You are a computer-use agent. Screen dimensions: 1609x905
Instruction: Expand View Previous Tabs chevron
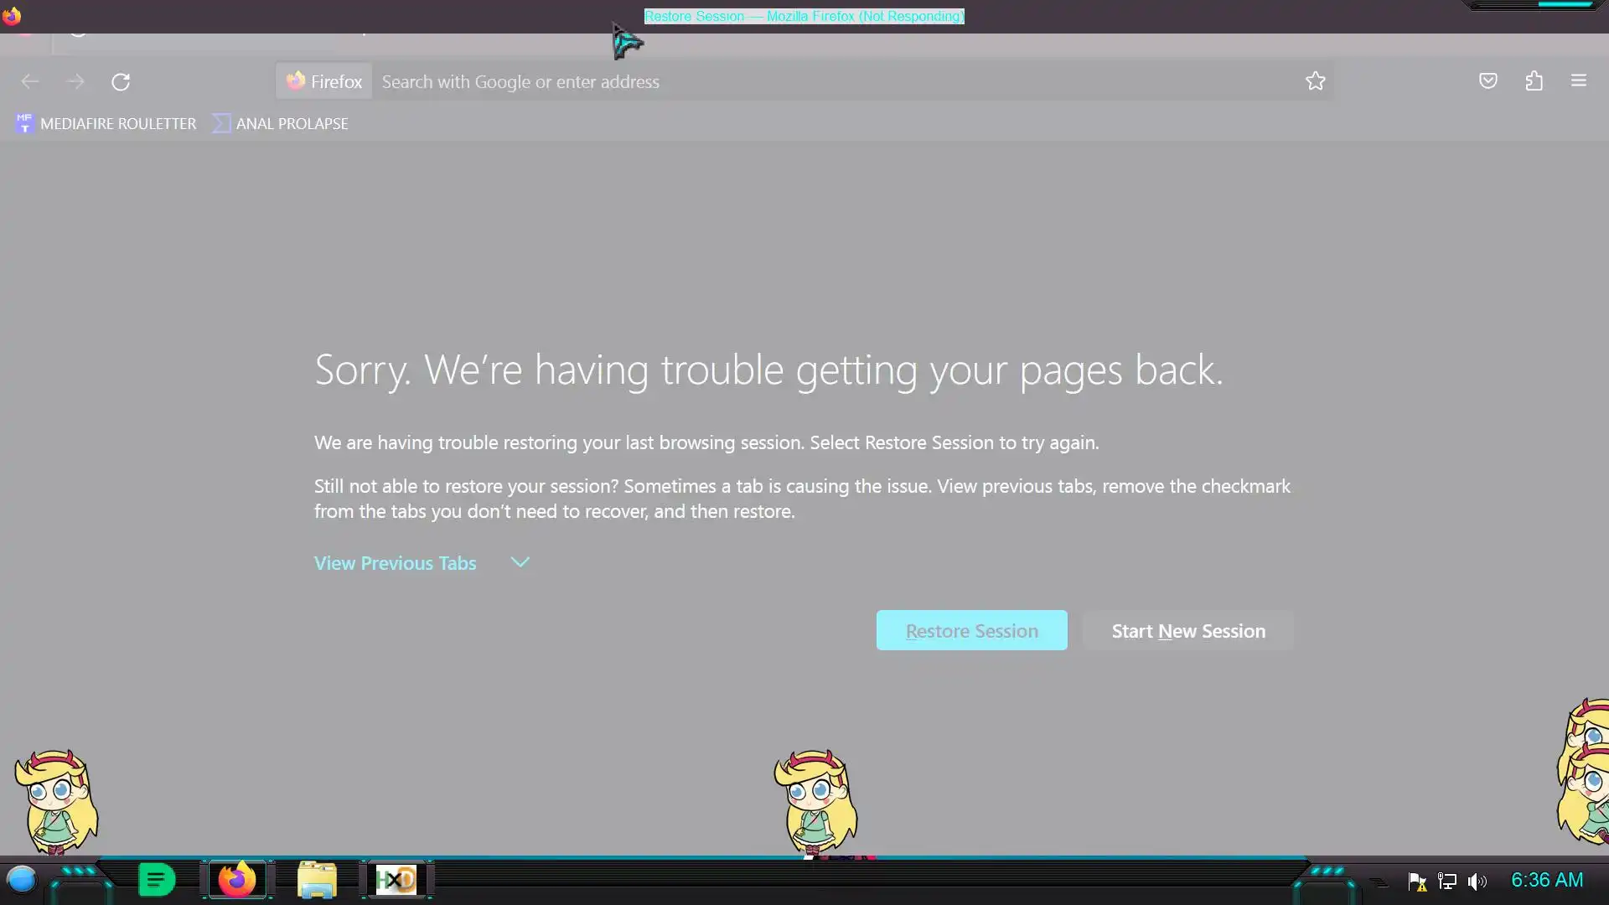coord(520,562)
